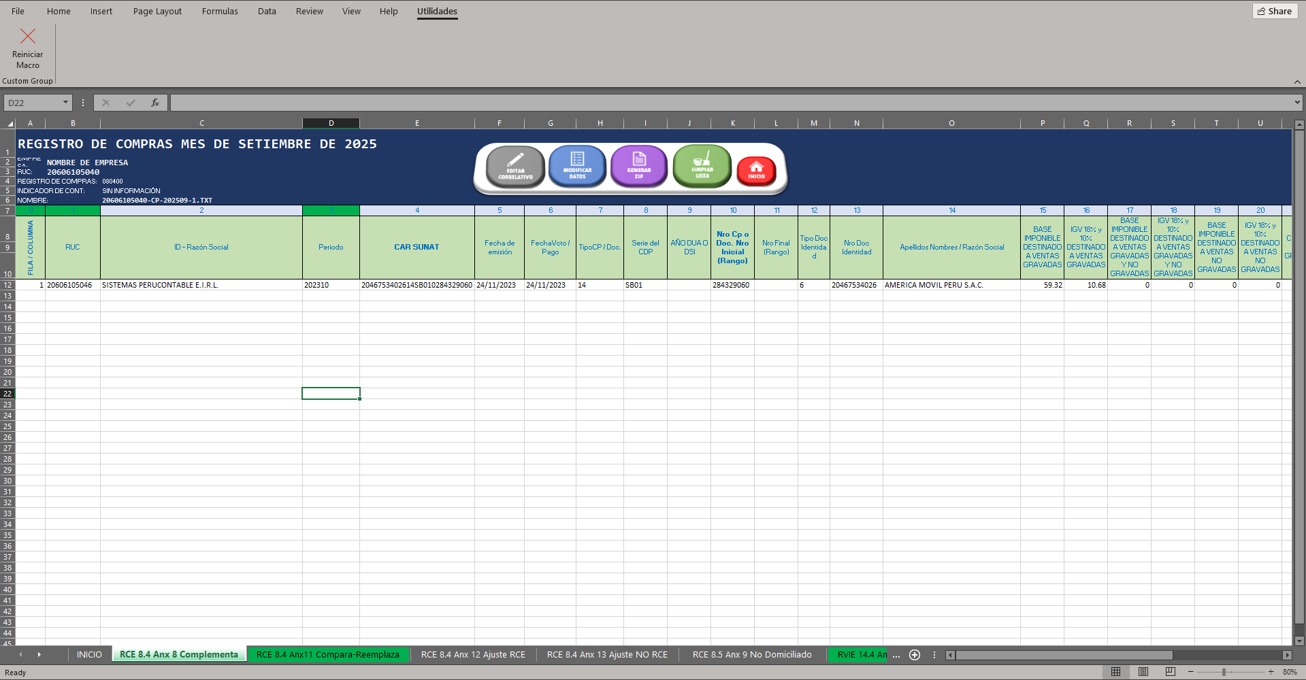This screenshot has width=1306, height=680.
Task: Click the title REGISTRO DE COMPRAS MES DE SETIEMBRE
Action: pos(197,143)
